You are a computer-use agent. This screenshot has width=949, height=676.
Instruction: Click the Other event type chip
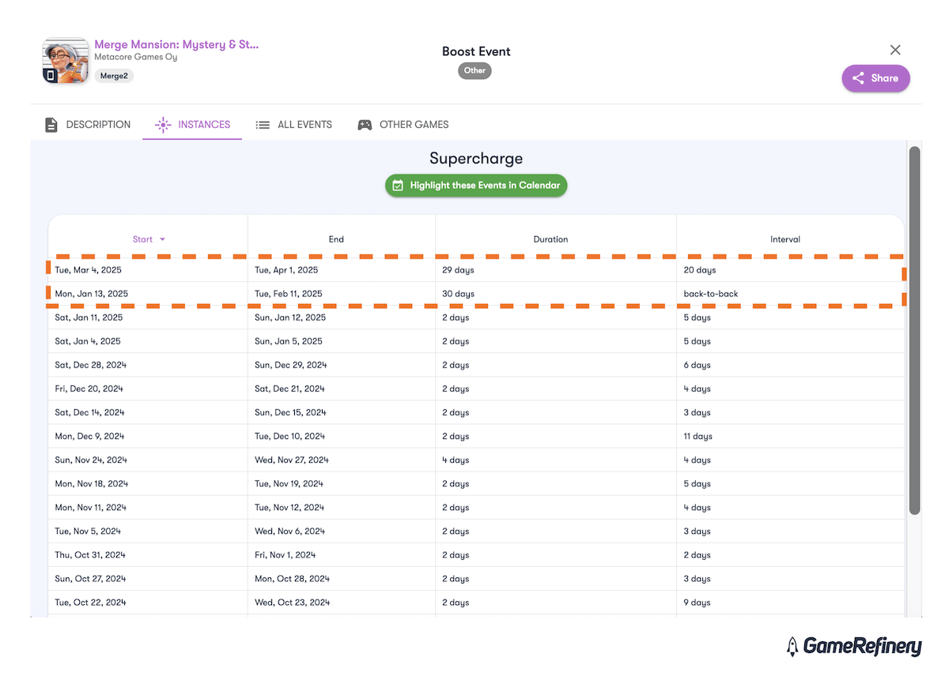pyautogui.click(x=475, y=70)
